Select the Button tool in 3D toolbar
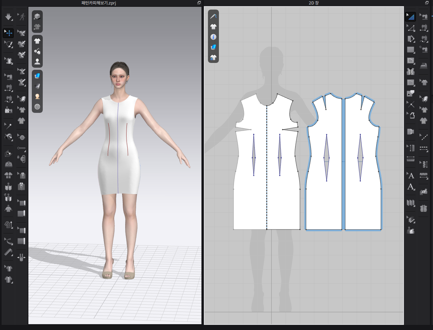Viewport: 433px width, 330px height. (22, 137)
